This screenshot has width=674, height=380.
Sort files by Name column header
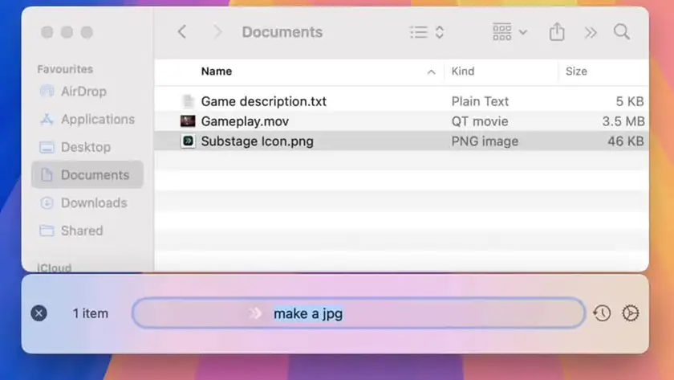(x=217, y=72)
